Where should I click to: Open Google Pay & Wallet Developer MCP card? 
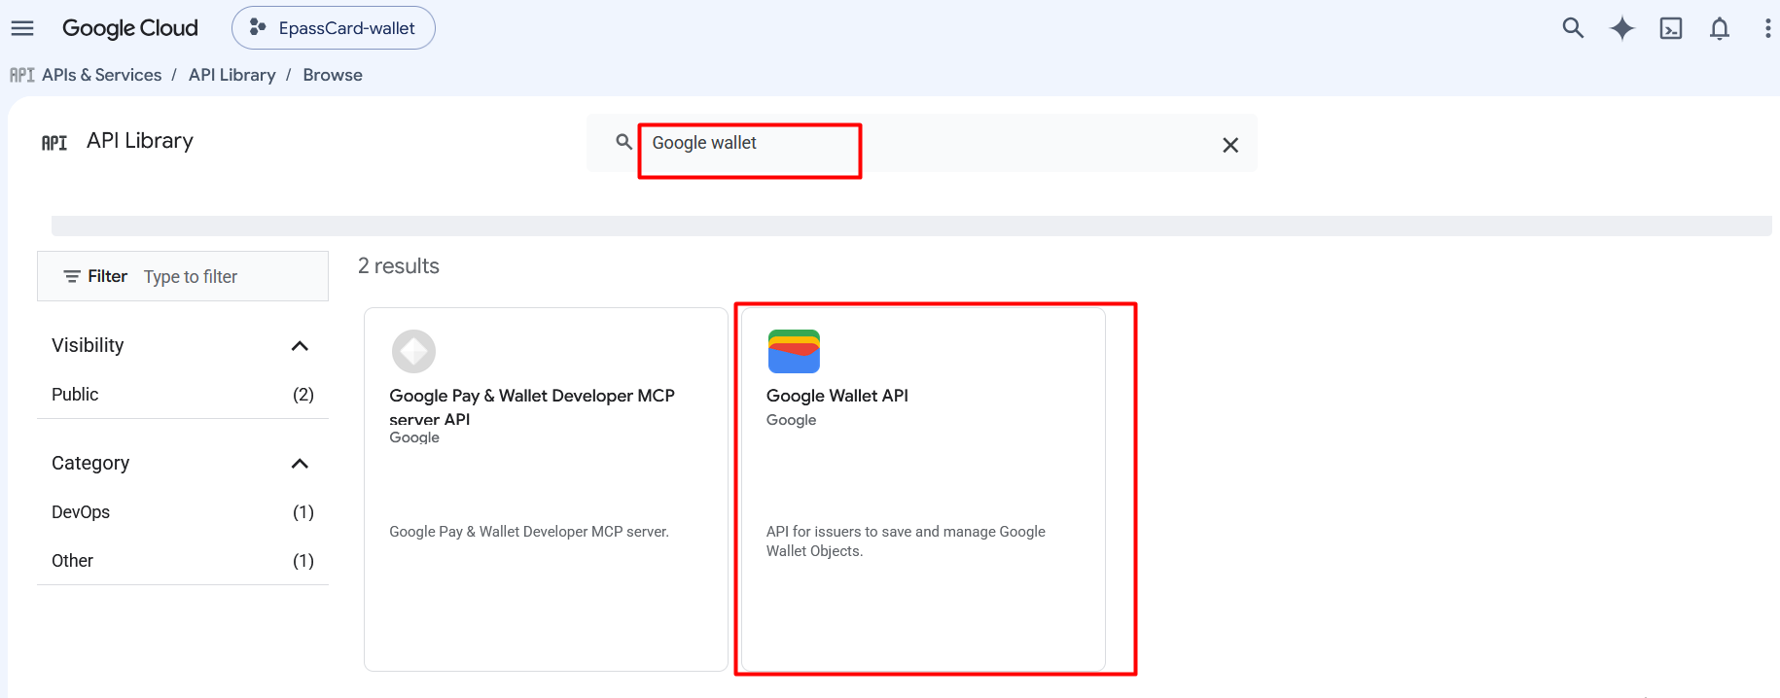tap(546, 489)
